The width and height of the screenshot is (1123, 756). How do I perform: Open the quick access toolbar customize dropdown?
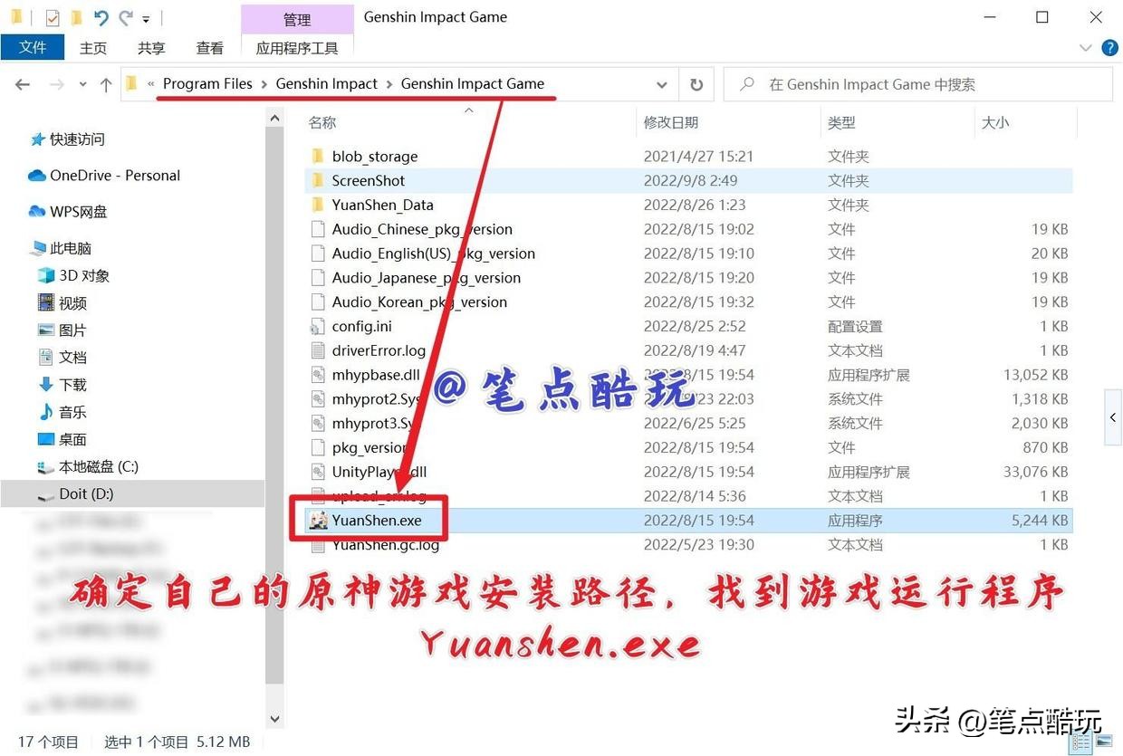pyautogui.click(x=146, y=17)
